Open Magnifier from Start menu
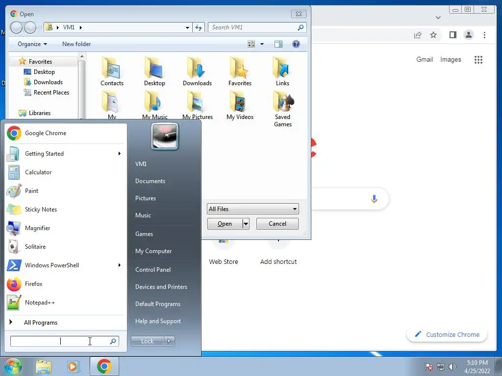Image resolution: width=502 pixels, height=376 pixels. tap(65, 228)
